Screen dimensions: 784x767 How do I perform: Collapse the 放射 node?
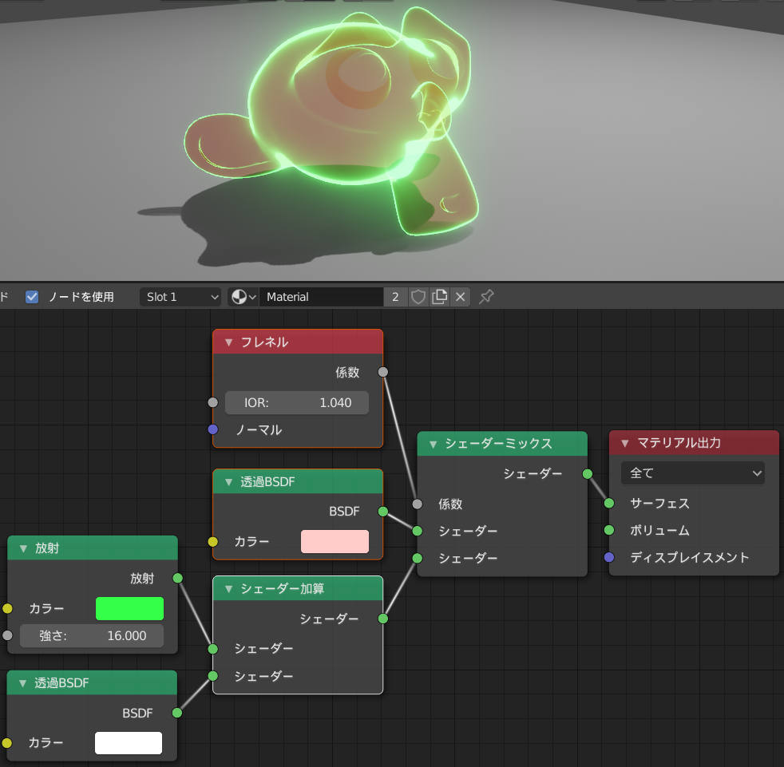[x=23, y=548]
